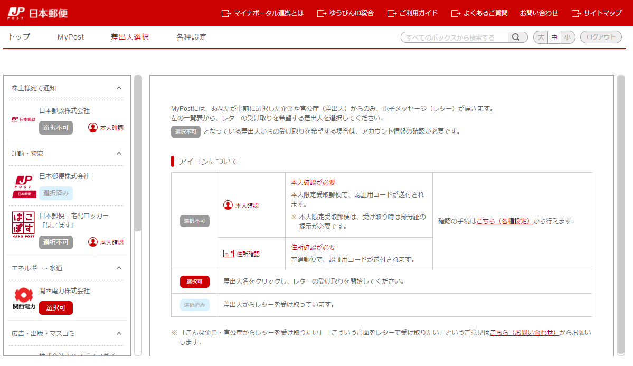Click the 選択不可 badge in the intro paragraph
The height and width of the screenshot is (366, 633).
186,132
